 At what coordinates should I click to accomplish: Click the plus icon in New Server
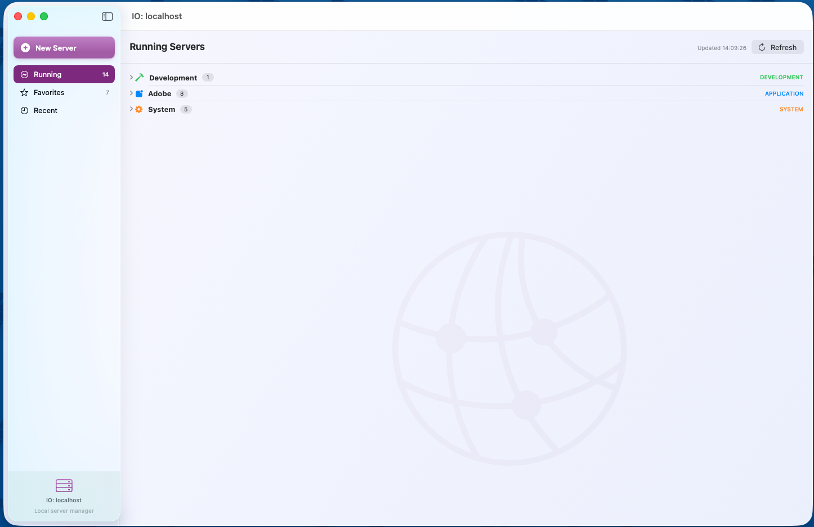point(25,48)
